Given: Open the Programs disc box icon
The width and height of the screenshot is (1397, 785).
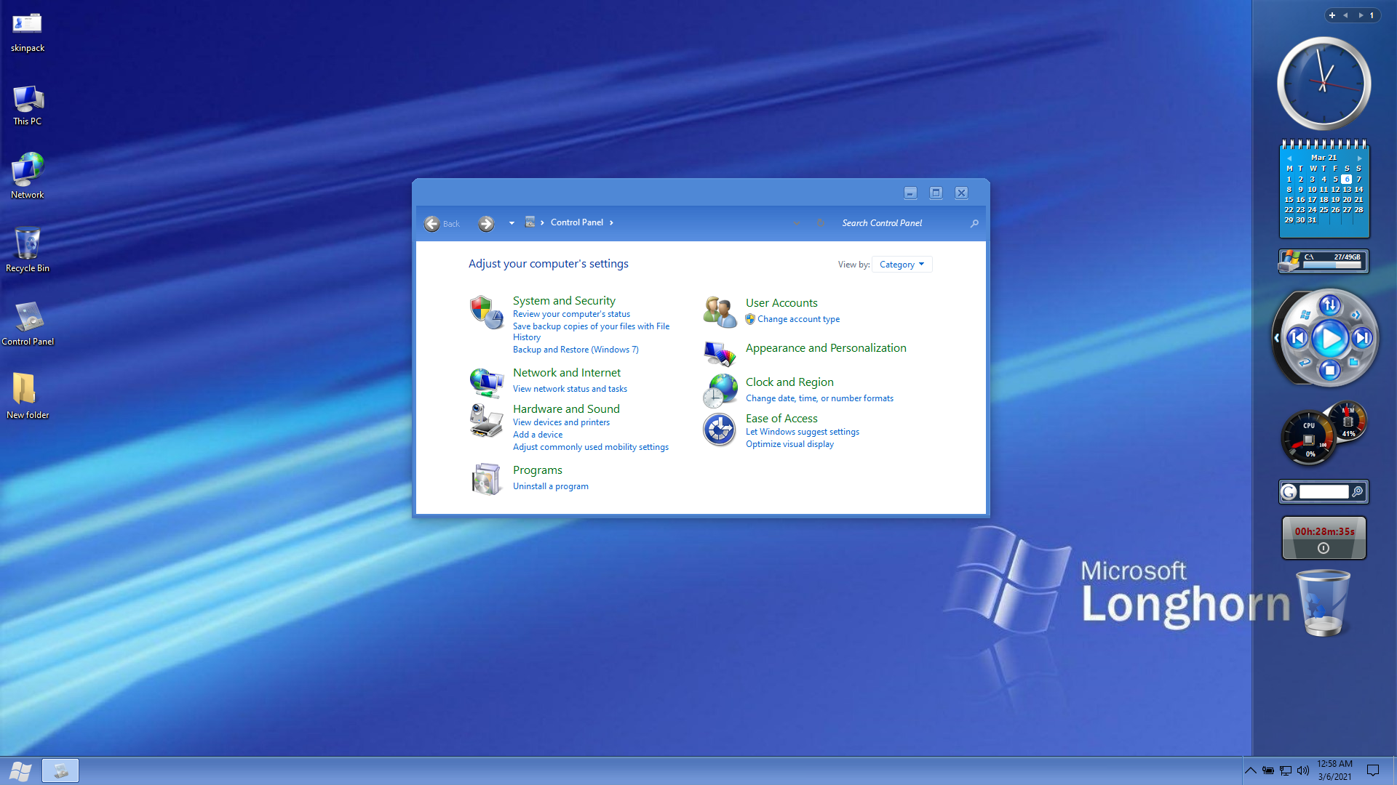Looking at the screenshot, I should pos(486,479).
